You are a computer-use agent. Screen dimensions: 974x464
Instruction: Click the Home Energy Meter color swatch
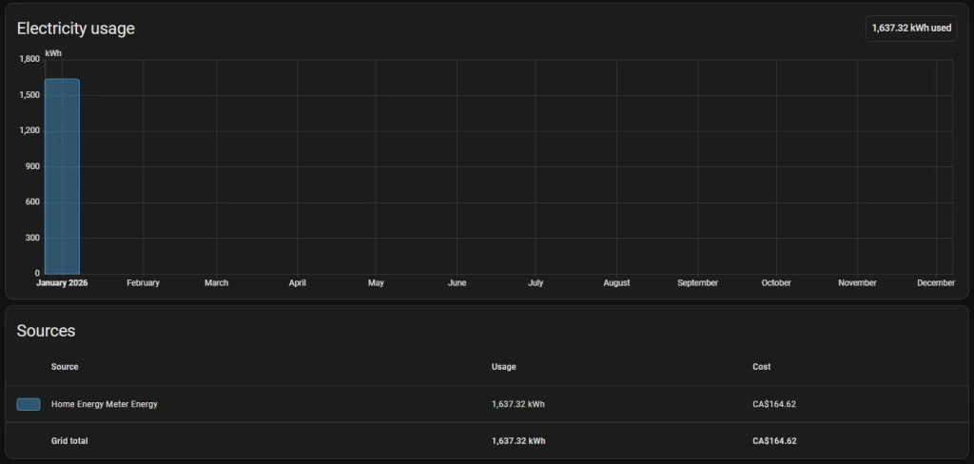[29, 404]
